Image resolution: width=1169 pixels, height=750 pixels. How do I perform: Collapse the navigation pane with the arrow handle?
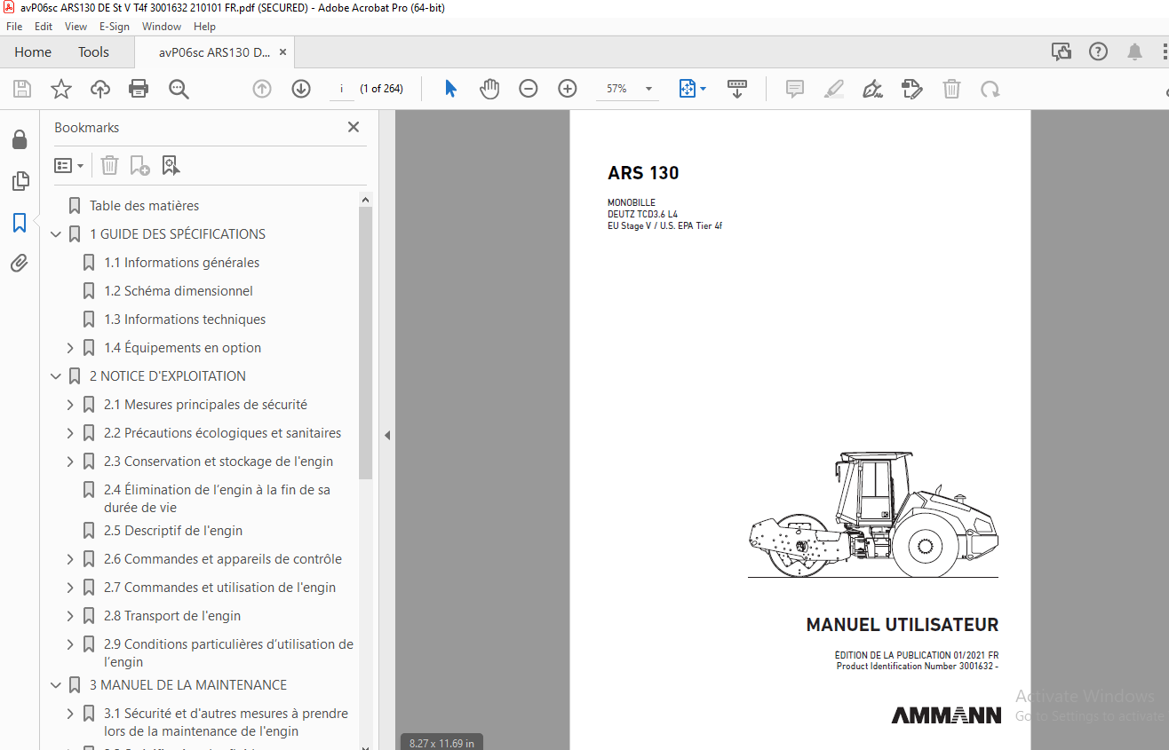coord(386,435)
